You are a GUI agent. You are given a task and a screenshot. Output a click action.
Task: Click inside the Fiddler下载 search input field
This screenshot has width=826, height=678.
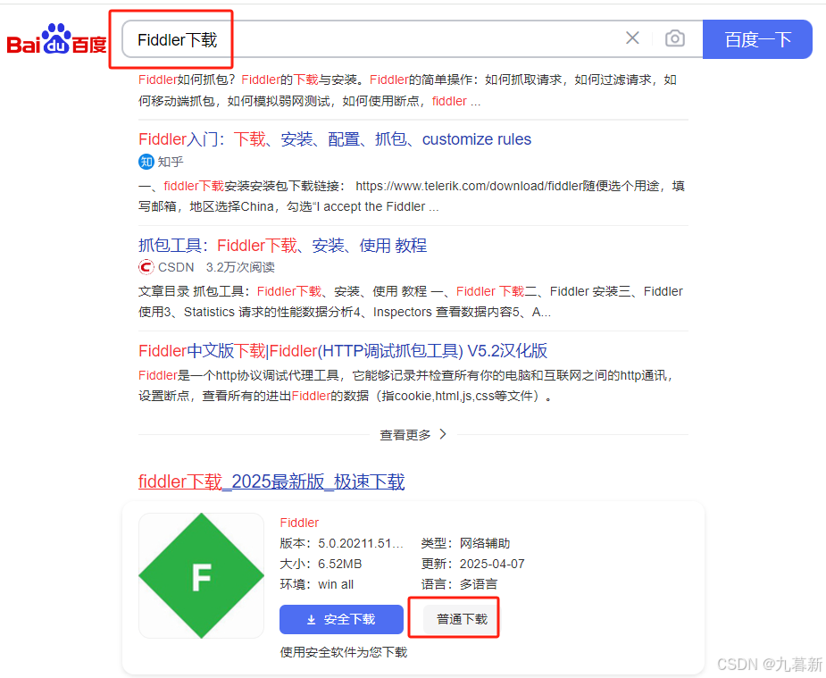tap(268, 38)
